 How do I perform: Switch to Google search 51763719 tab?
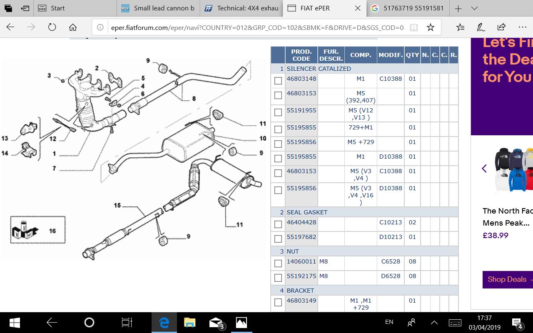(x=408, y=8)
